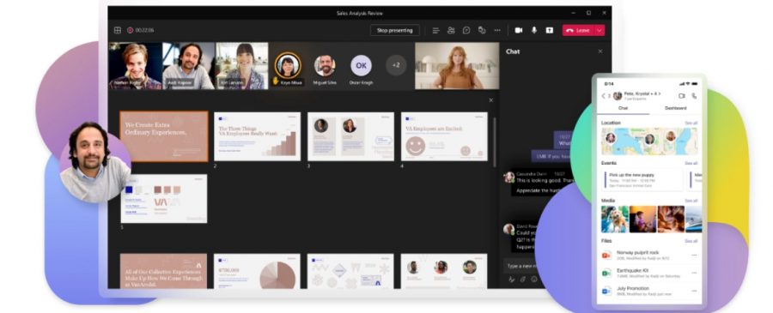This screenshot has height=313, width=773.
Task: Open more options for Norway pulpit rock
Action: tap(694, 255)
